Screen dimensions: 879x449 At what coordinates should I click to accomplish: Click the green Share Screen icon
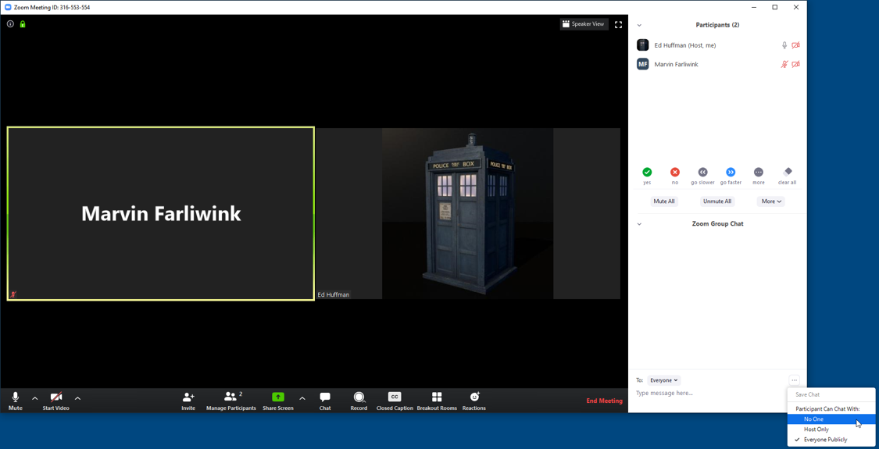[278, 397]
